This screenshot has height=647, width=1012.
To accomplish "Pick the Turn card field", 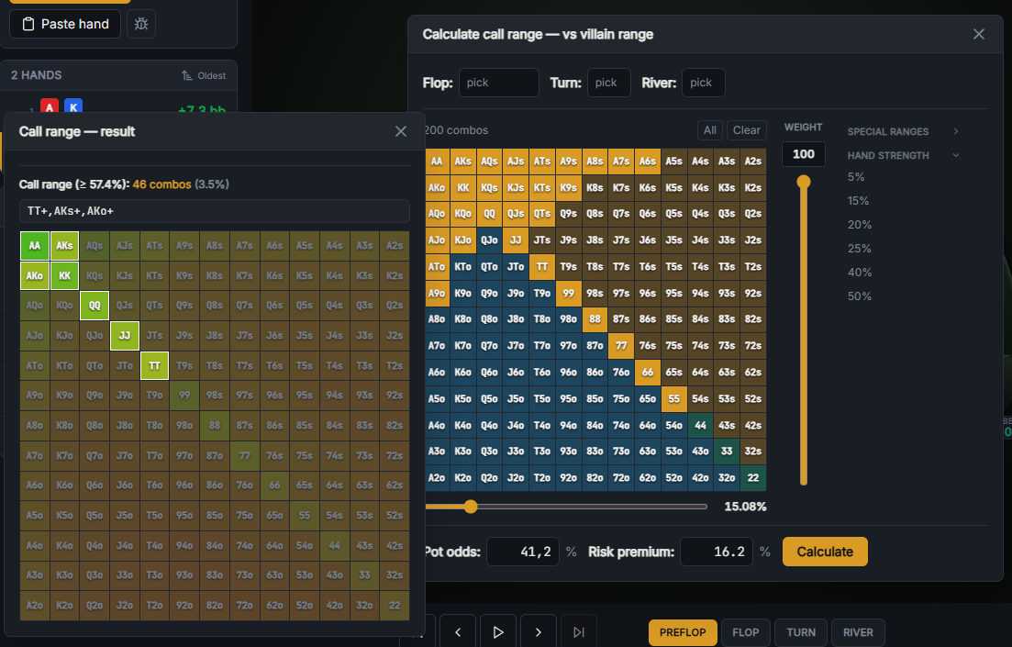I will click(608, 83).
